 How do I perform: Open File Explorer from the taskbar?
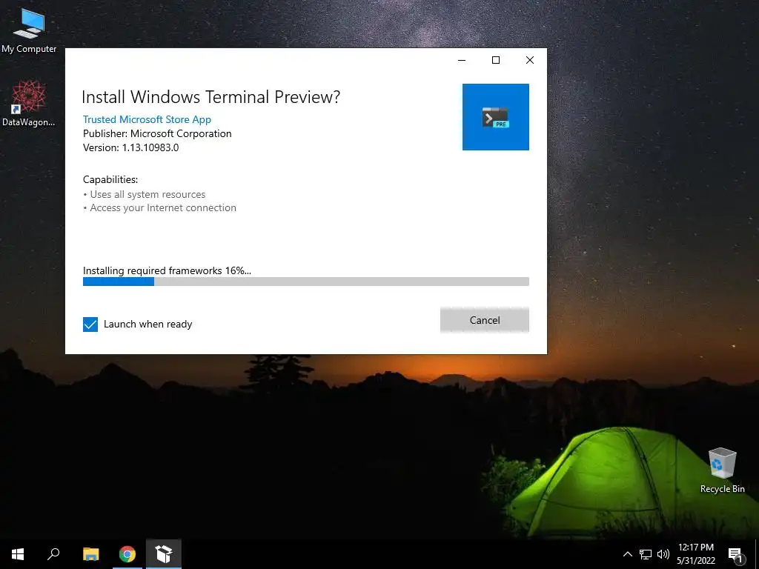(x=90, y=554)
